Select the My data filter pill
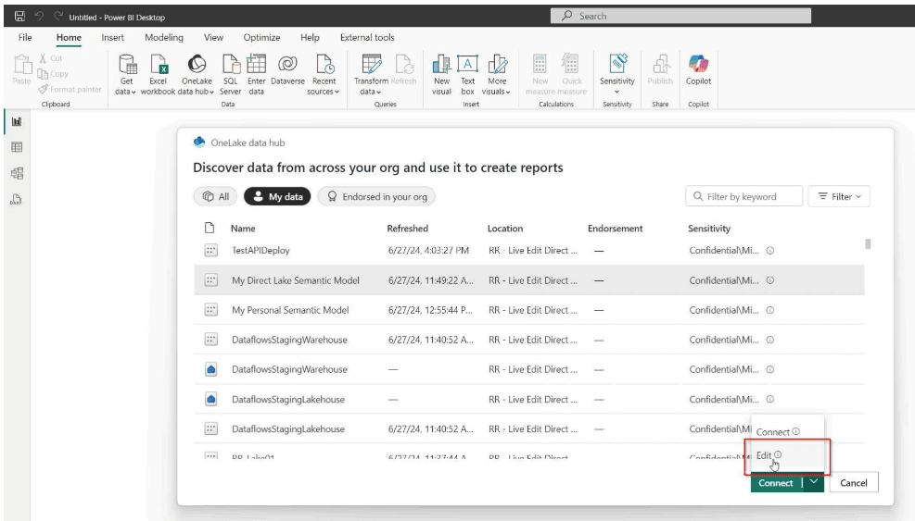The image size is (915, 521). [x=277, y=197]
